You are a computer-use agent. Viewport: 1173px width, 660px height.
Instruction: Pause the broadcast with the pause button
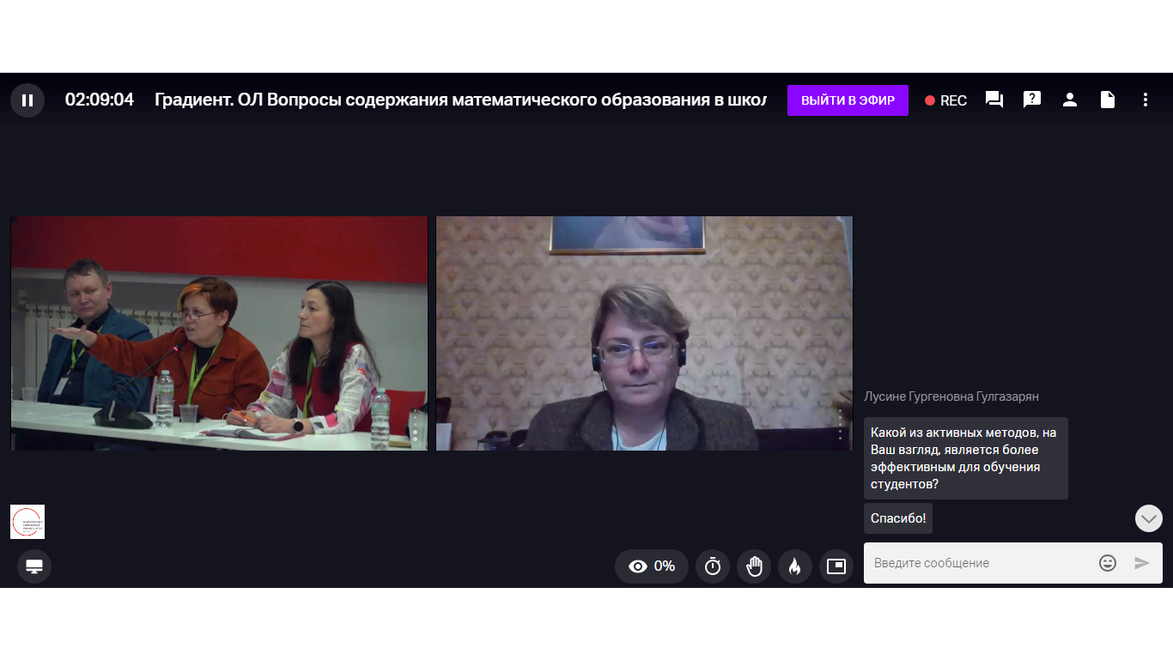click(27, 100)
